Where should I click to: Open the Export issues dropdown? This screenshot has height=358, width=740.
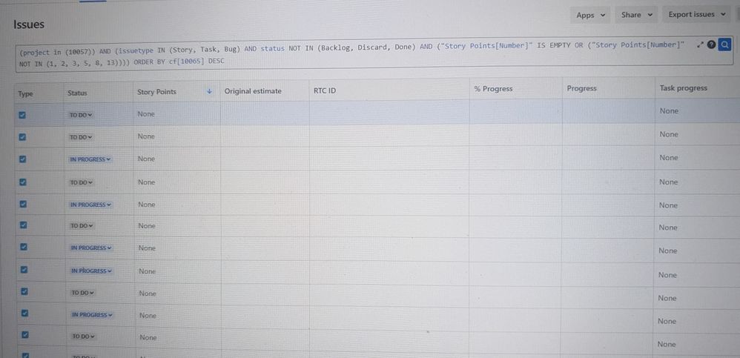(x=696, y=15)
